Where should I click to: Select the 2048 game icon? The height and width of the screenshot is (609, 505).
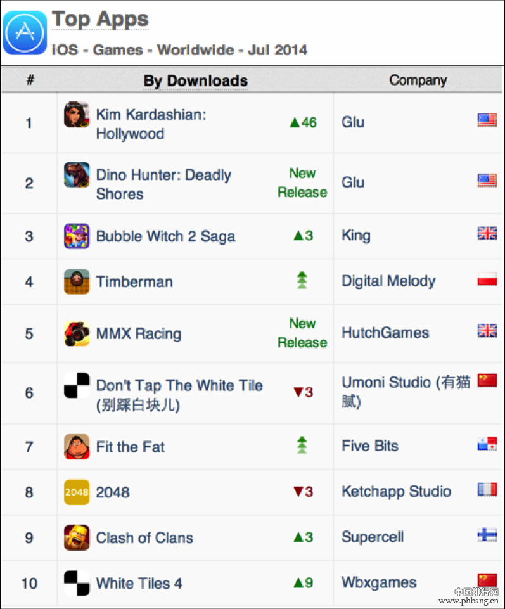tap(77, 492)
